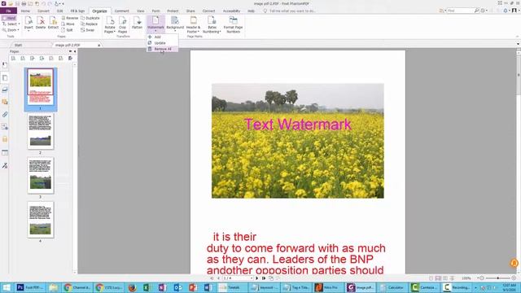This screenshot has width=521, height=293.
Task: Open the Pages panel icon in sidebar
Action: point(5,78)
